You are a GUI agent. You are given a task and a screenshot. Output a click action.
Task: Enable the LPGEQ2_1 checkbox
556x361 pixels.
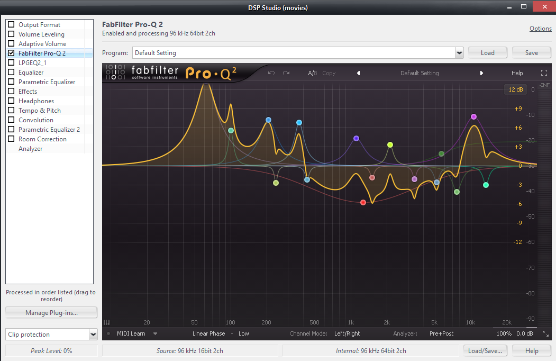coord(11,62)
